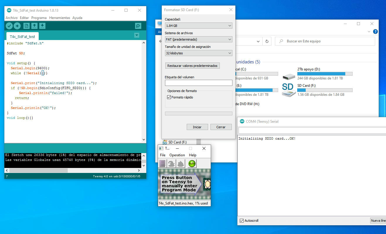Click the Serial monitor send input field
386x234 pixels.
tap(312, 130)
